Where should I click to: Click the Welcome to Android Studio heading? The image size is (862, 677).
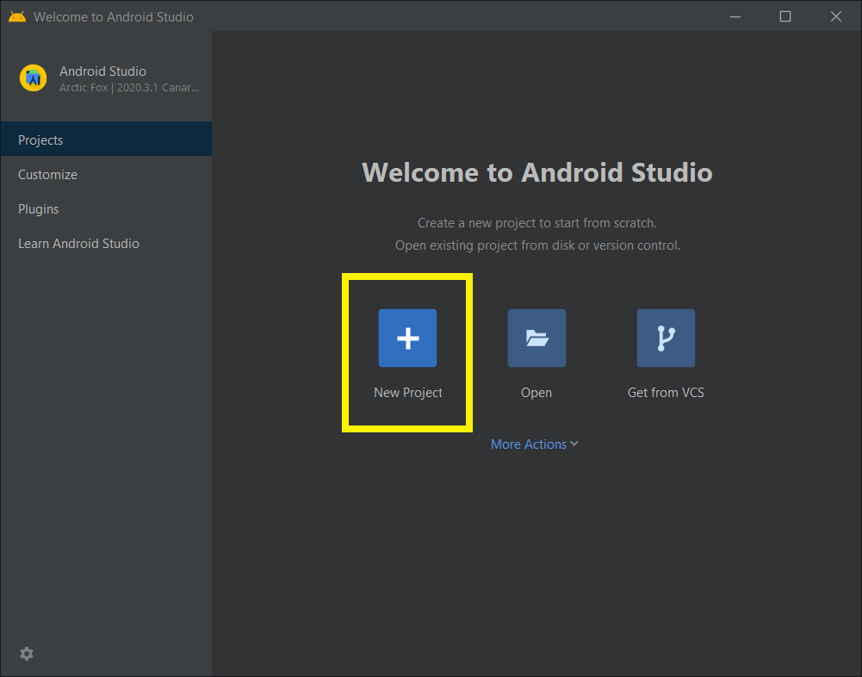tap(537, 172)
